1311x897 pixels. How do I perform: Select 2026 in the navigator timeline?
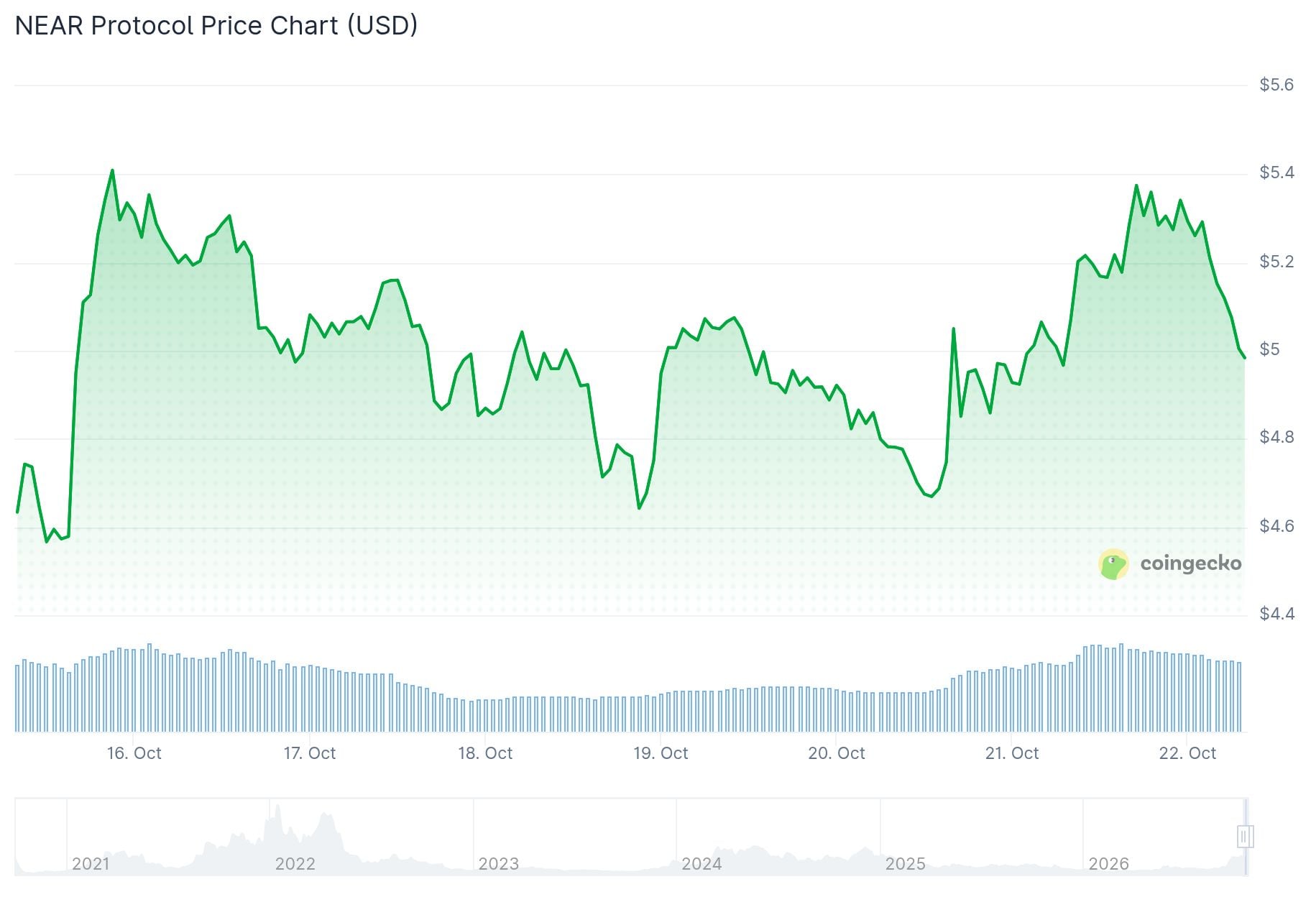pyautogui.click(x=1108, y=863)
